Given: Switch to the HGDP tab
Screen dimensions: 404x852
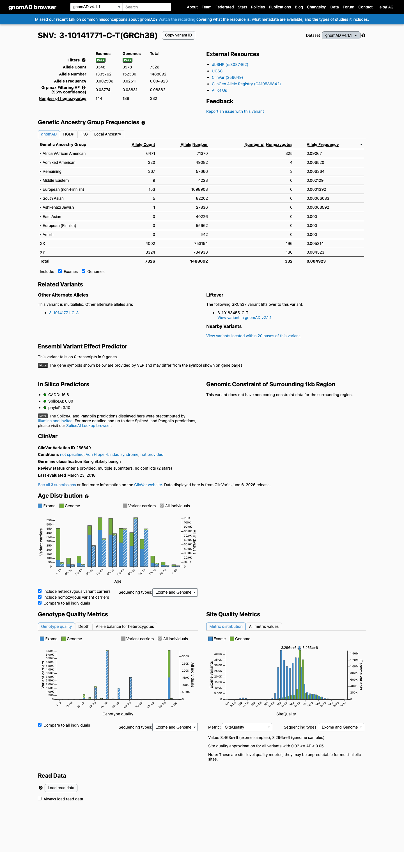Looking at the screenshot, I should [68, 134].
